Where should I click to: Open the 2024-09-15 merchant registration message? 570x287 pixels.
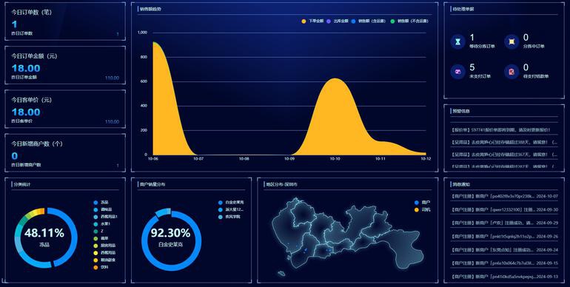point(504,263)
